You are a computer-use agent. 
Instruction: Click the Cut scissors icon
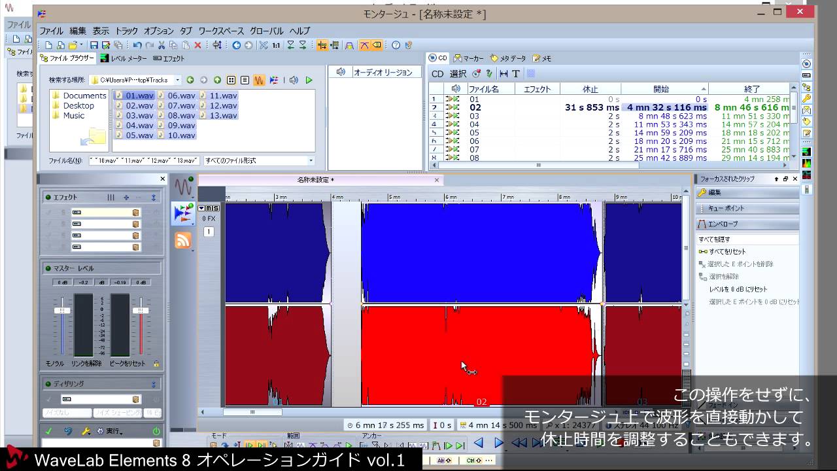click(x=162, y=45)
